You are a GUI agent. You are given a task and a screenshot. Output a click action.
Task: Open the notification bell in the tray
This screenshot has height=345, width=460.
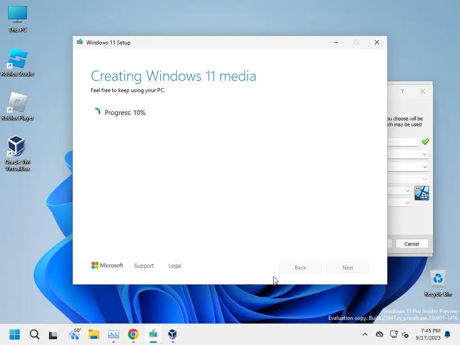(447, 334)
